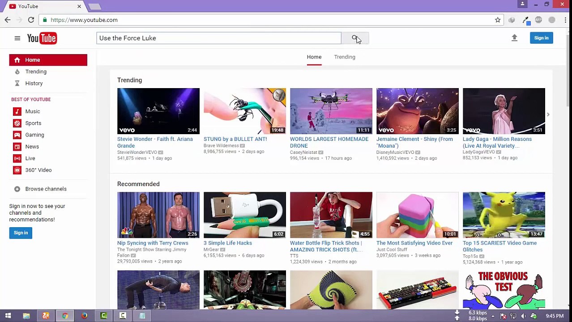Click Browse channels link
572x322 pixels.
(x=46, y=189)
